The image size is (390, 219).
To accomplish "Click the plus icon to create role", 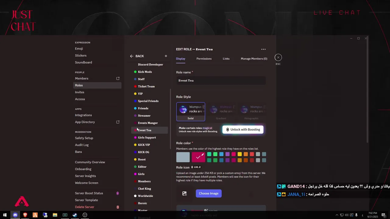I will click(x=166, y=56).
